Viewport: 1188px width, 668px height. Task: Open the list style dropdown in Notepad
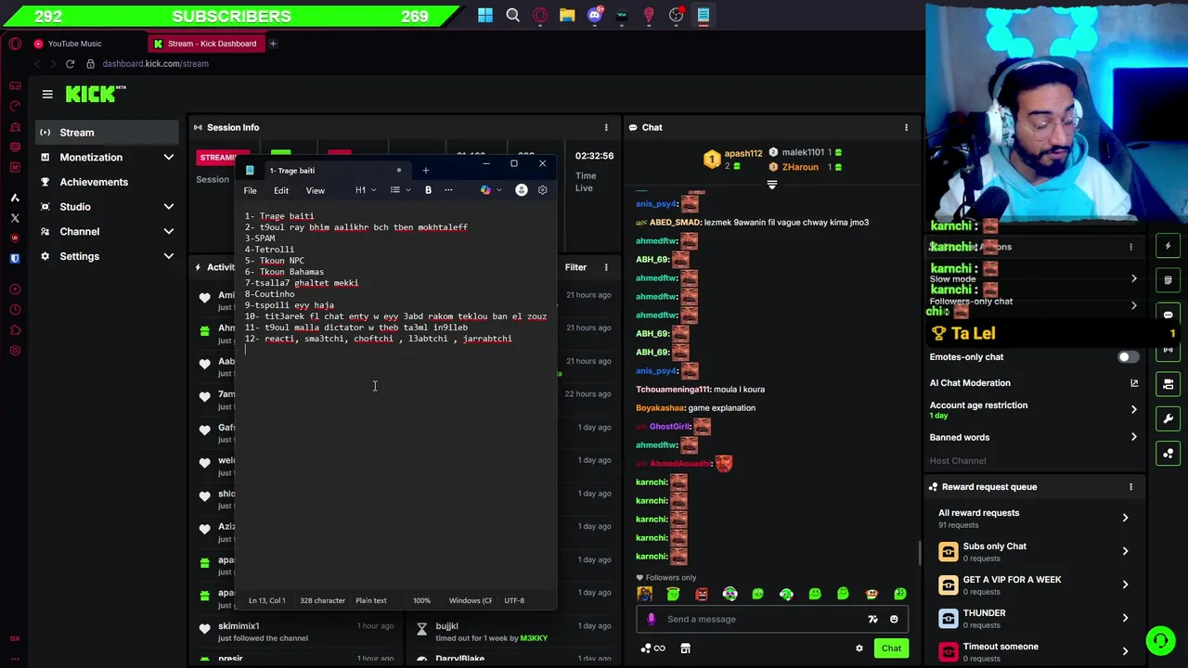400,190
